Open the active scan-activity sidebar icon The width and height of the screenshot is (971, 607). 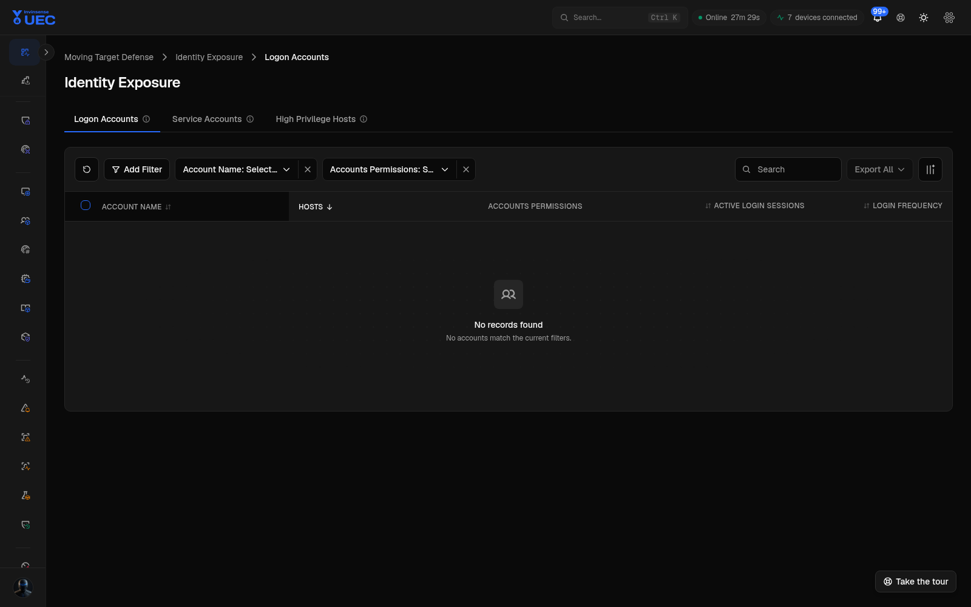pyautogui.click(x=25, y=52)
